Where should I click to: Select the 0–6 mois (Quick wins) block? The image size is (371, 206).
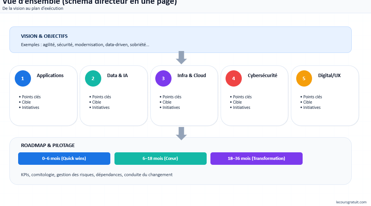pos(64,158)
